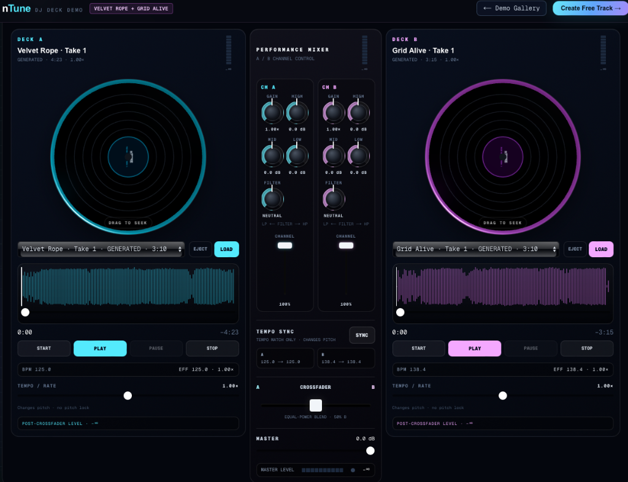This screenshot has width=628, height=482.
Task: Adjust the CH A Mid knob
Action: pyautogui.click(x=272, y=156)
